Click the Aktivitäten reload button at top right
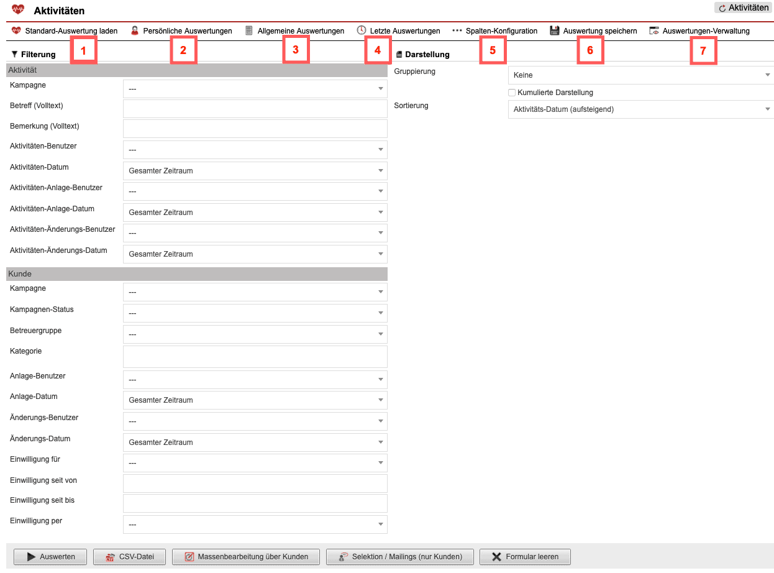 coord(743,8)
